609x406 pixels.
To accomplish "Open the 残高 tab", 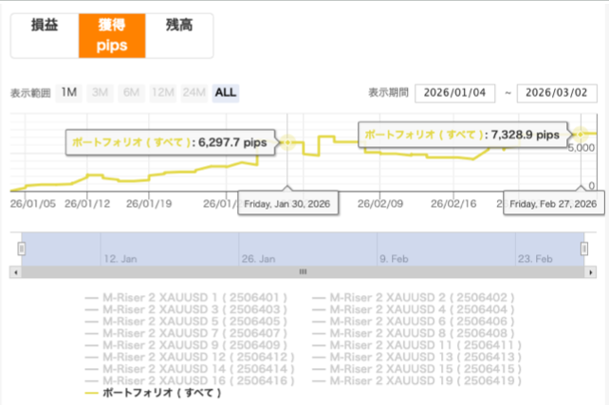I will click(x=178, y=26).
